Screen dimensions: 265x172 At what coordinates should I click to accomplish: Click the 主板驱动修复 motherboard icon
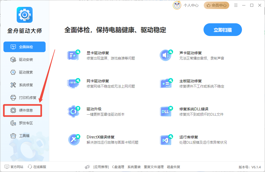pyautogui.click(x=166, y=83)
